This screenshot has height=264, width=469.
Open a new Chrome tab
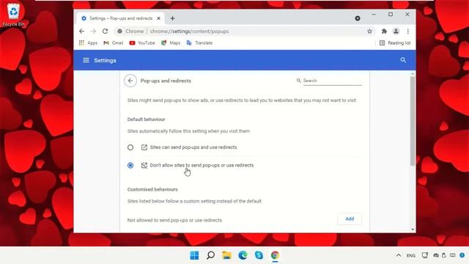173,18
